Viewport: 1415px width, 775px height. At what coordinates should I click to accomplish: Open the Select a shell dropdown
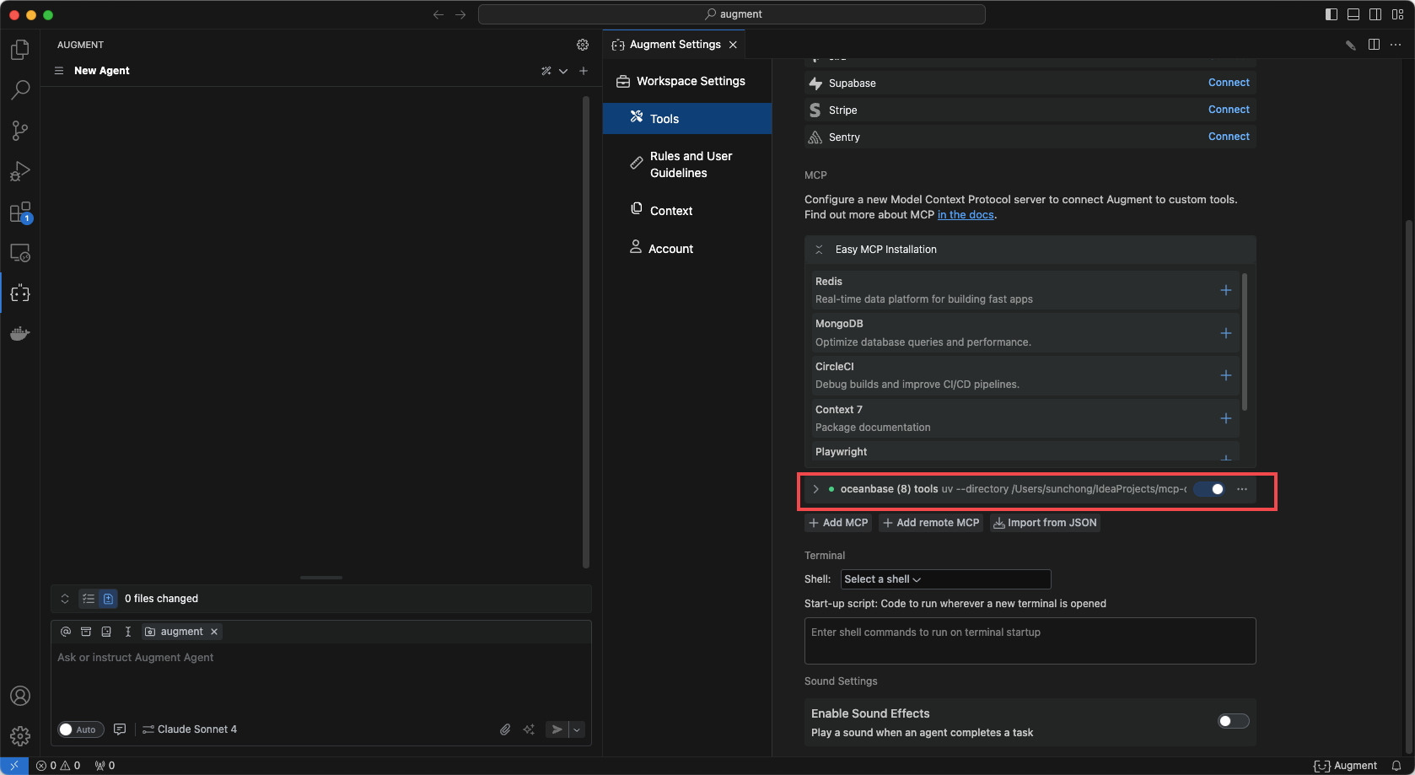click(944, 579)
